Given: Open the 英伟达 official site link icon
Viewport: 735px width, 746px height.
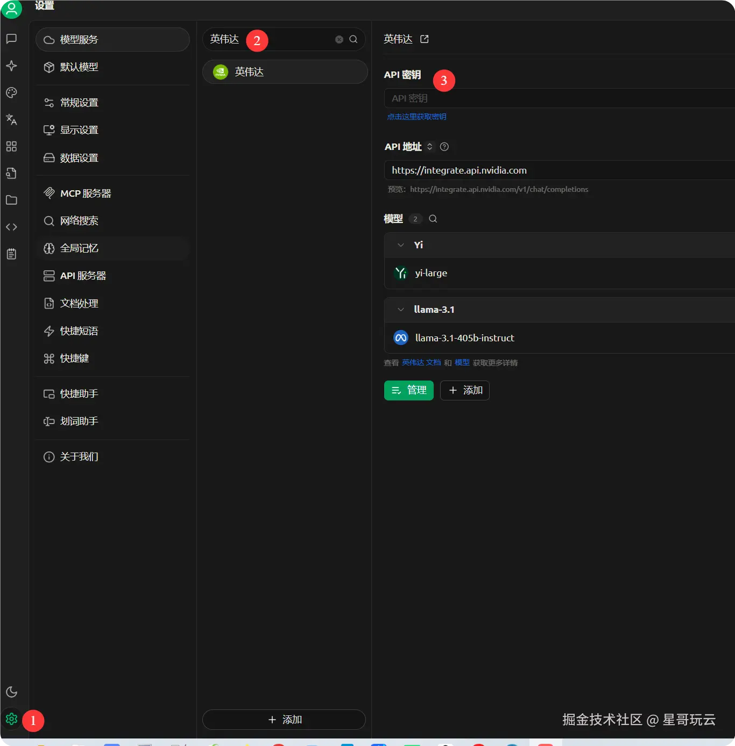Looking at the screenshot, I should (x=425, y=39).
